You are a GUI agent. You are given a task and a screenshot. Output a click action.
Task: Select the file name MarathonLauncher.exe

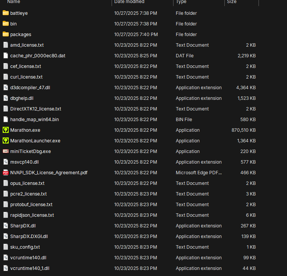coord(35,140)
